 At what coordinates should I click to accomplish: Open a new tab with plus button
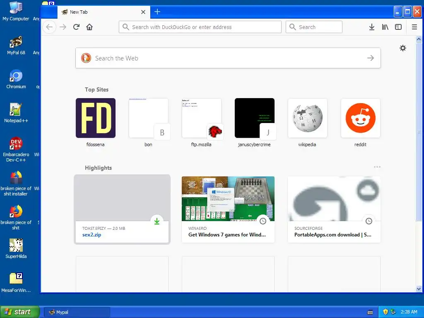click(157, 12)
